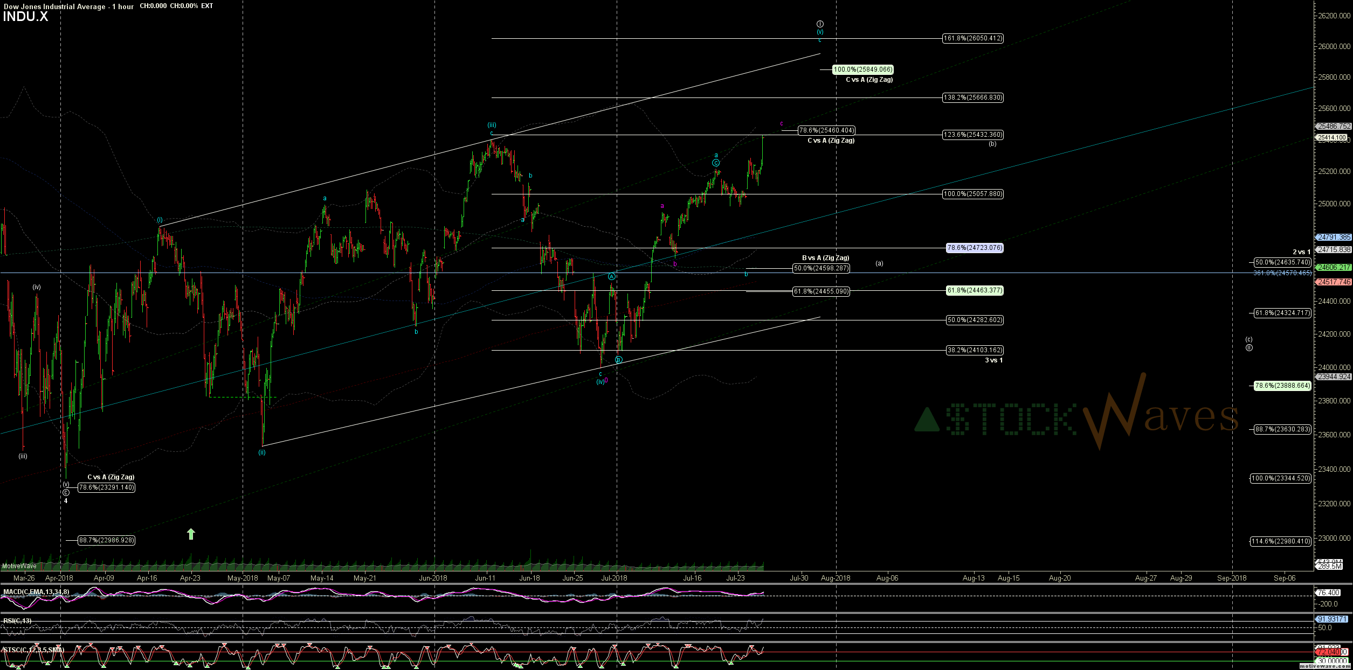Select the 50.0%(24635.740) retracement label
This screenshot has width=1353, height=670.
pyautogui.click(x=1282, y=262)
